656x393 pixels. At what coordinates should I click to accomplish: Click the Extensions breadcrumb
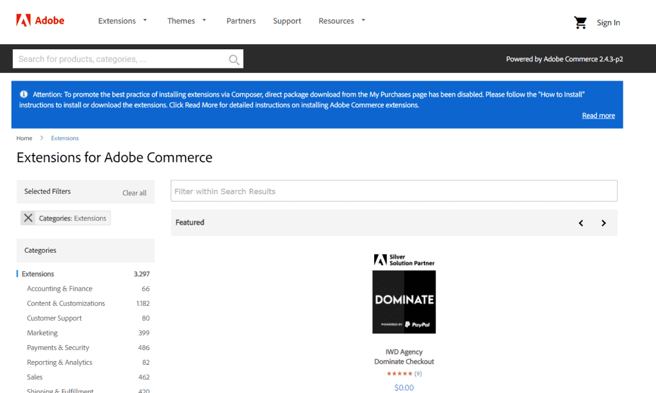pos(65,138)
